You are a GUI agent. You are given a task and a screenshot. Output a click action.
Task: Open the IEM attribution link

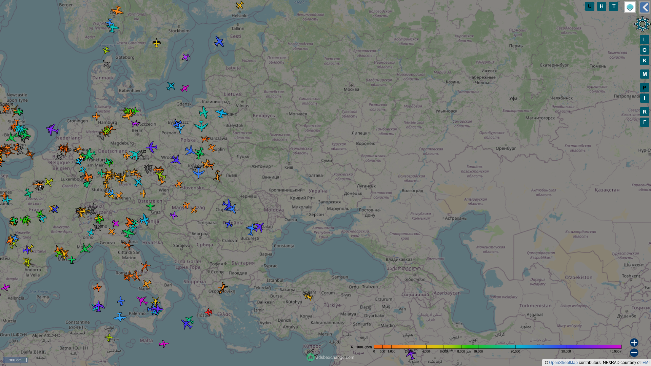645,363
